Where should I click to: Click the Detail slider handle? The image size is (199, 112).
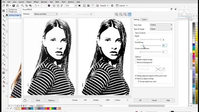(161, 40)
